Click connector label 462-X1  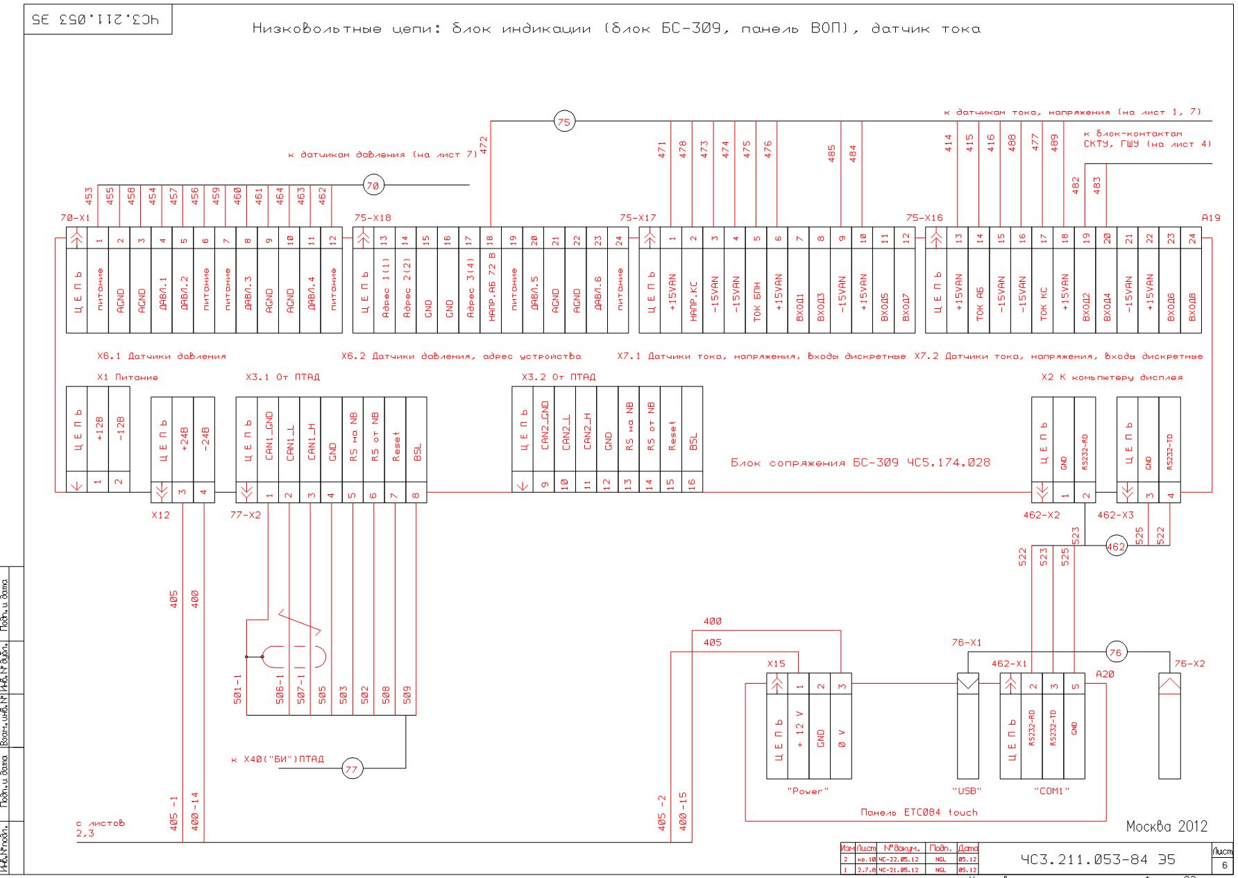pos(1010,664)
